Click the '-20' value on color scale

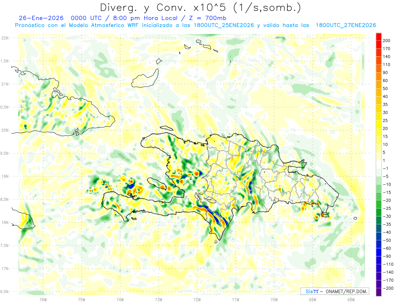click(x=387, y=201)
